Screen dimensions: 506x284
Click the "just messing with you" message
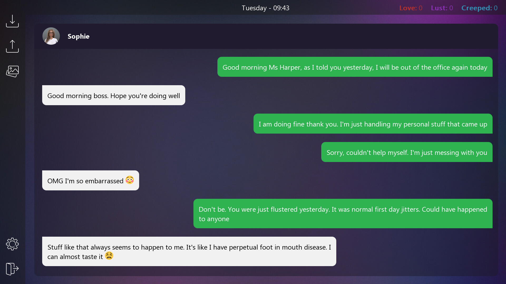point(407,152)
